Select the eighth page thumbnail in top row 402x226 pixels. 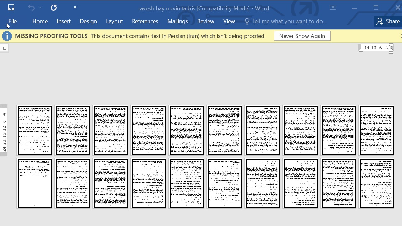click(x=300, y=130)
